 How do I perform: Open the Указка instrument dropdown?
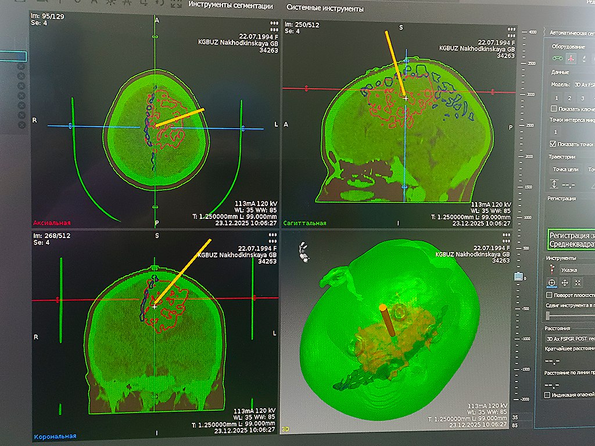(576, 270)
